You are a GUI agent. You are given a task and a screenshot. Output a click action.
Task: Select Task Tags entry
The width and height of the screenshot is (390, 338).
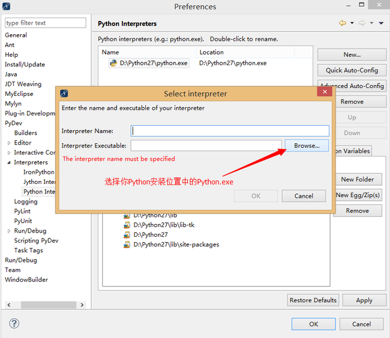28,251
